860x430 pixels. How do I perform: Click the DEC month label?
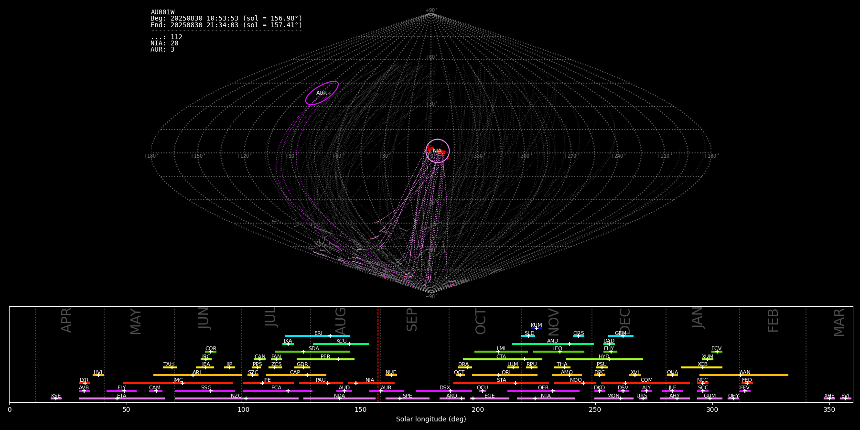pos(625,320)
